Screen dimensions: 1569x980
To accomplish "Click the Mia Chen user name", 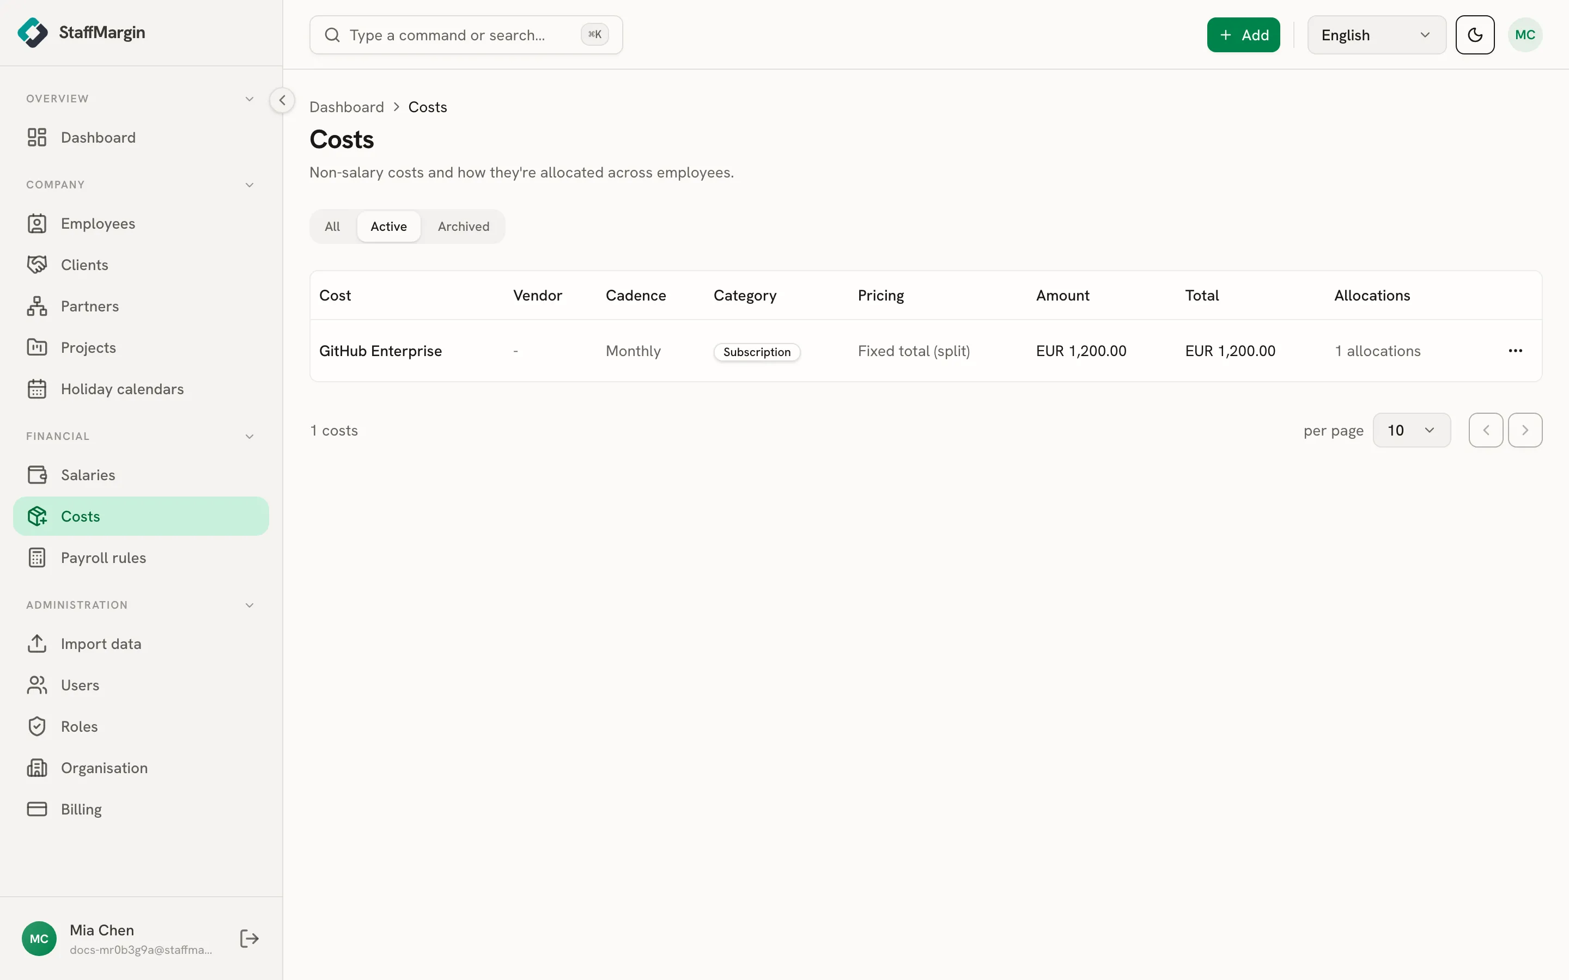I will (x=102, y=930).
